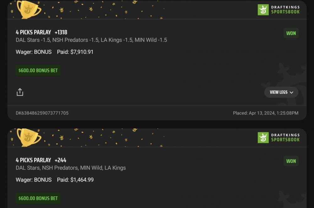
Task: Click the share icon on the +1318 parlay
Action: (20, 92)
